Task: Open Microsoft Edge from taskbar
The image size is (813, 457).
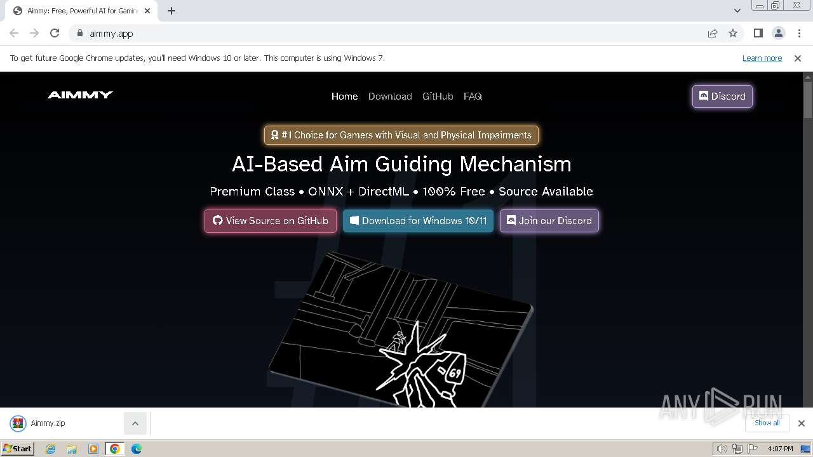Action: 137,449
